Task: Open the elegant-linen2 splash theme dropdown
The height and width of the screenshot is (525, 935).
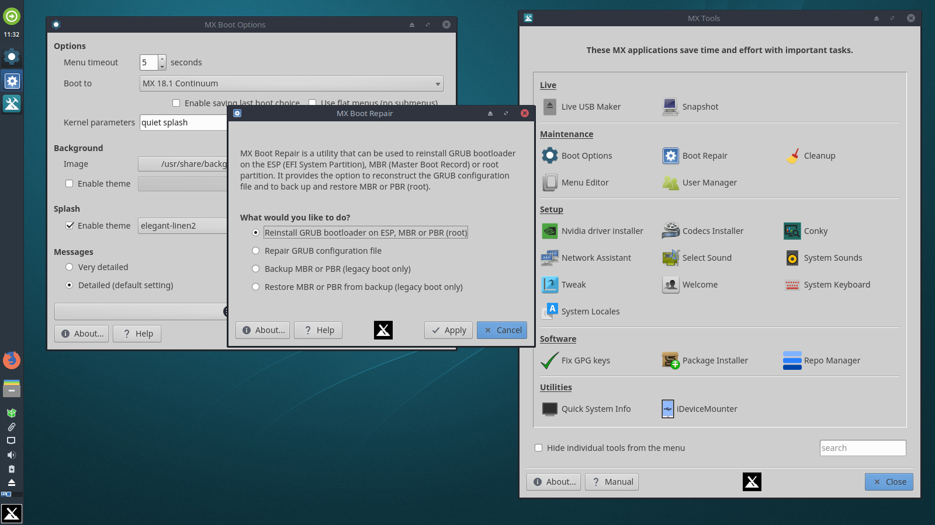Action: (182, 226)
